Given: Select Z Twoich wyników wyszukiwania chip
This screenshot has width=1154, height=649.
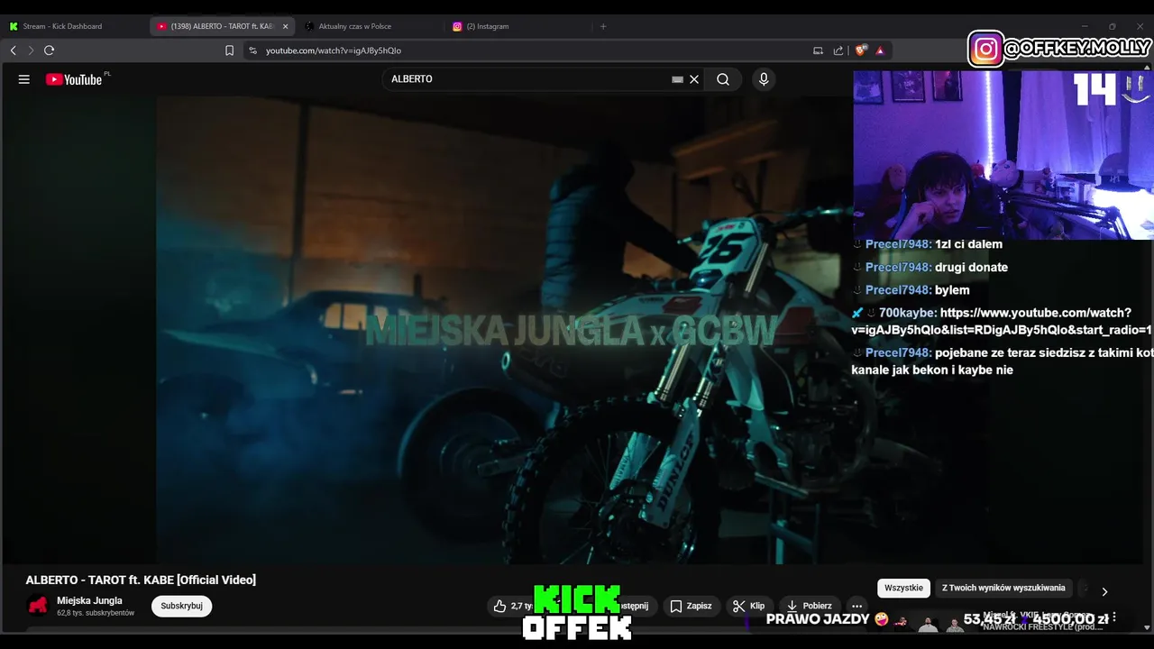Looking at the screenshot, I should tap(1003, 588).
